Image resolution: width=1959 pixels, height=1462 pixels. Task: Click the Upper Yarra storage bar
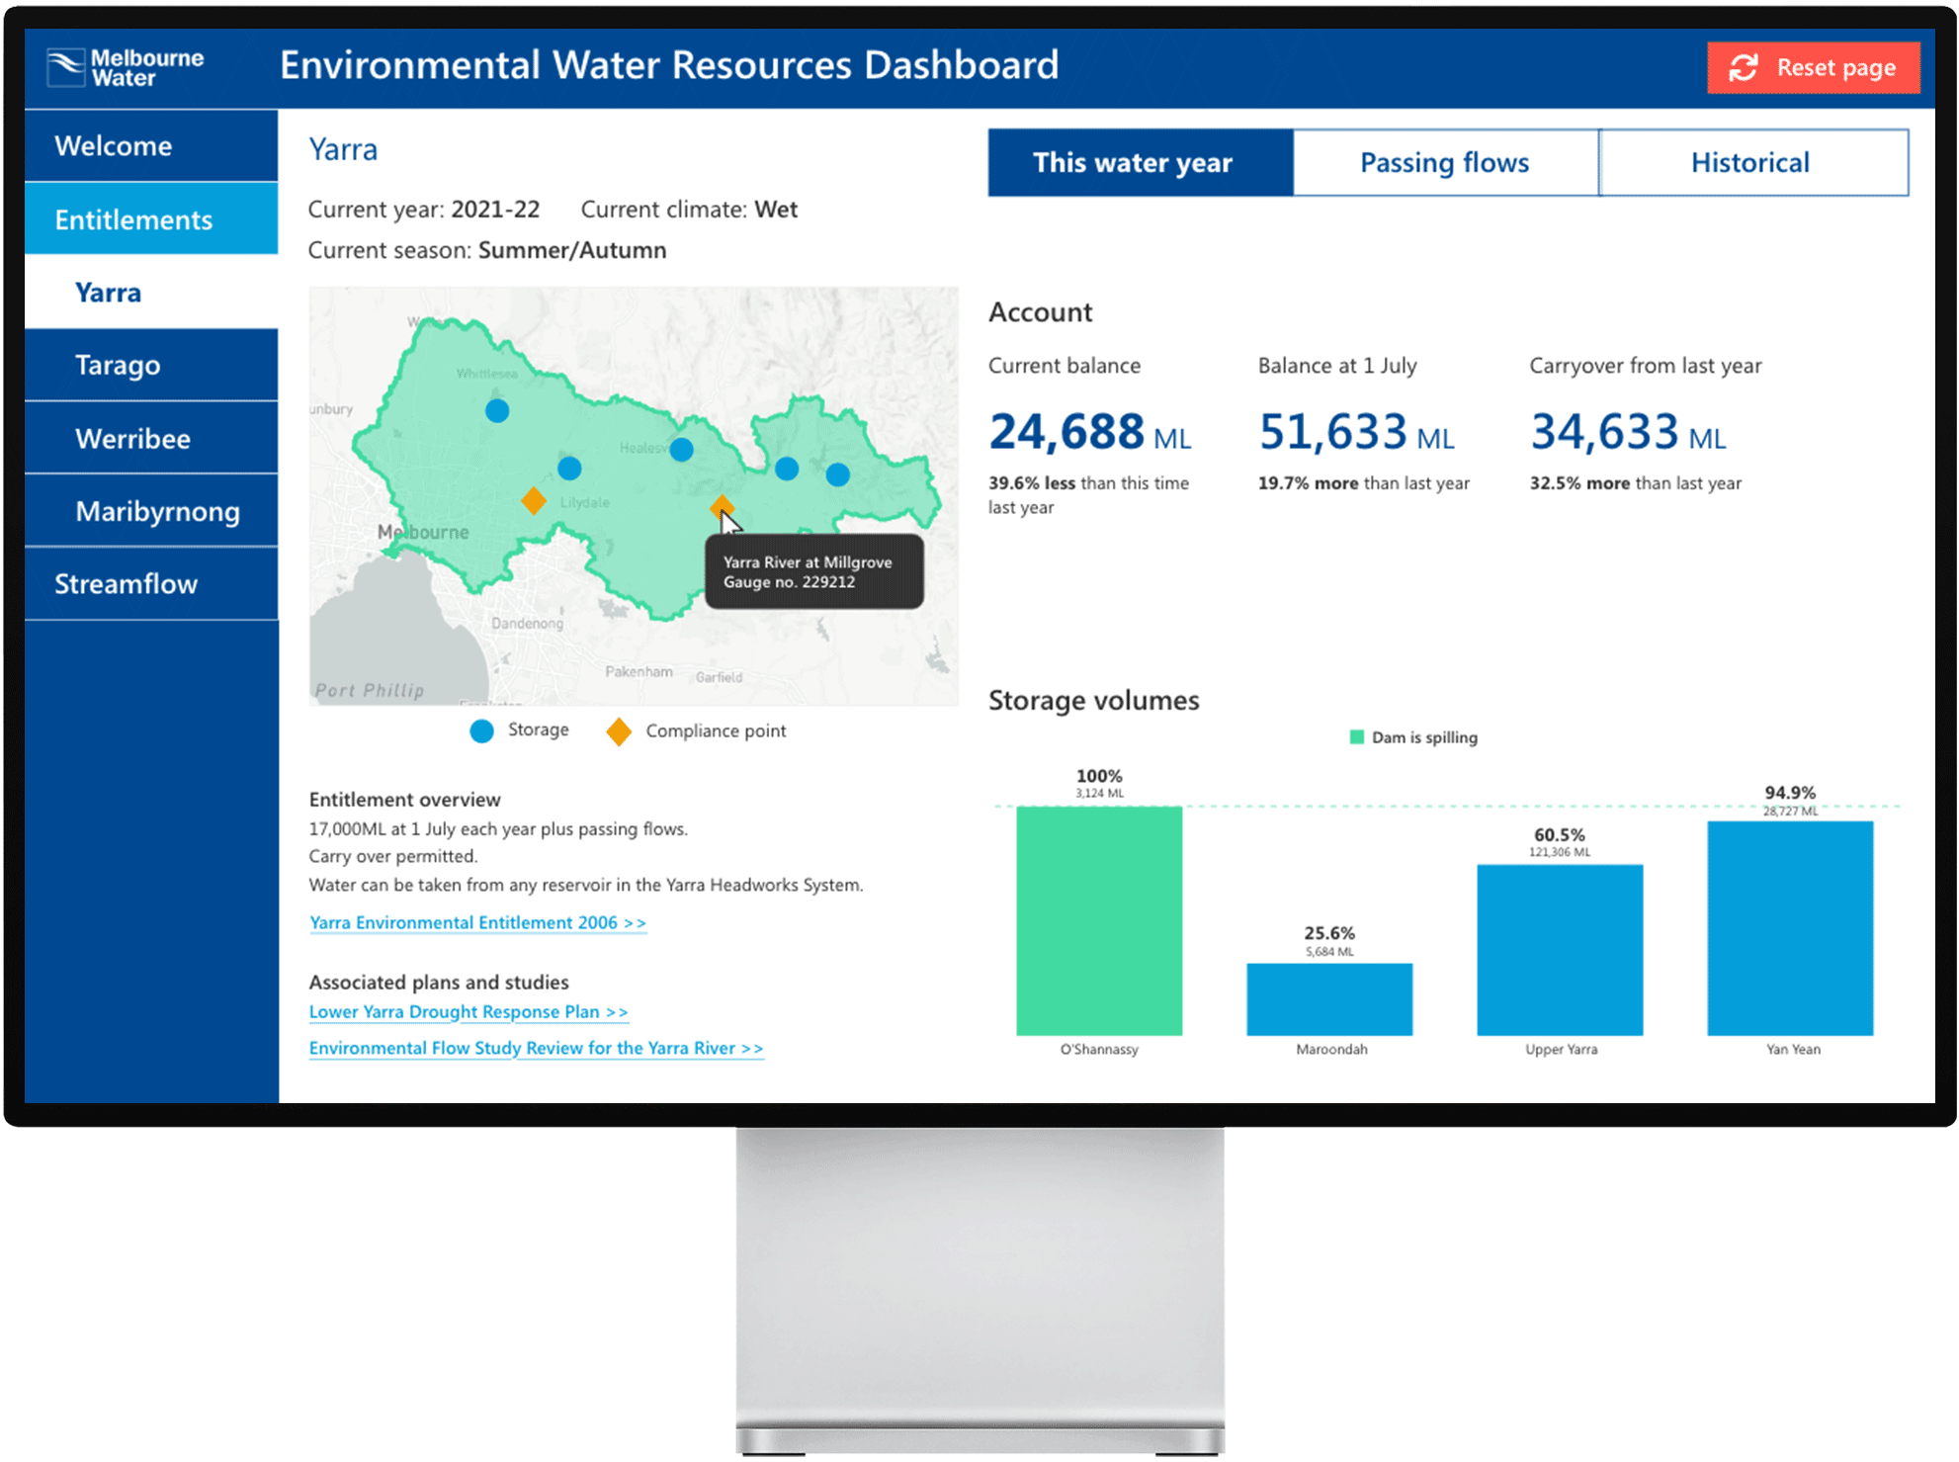click(x=1560, y=950)
